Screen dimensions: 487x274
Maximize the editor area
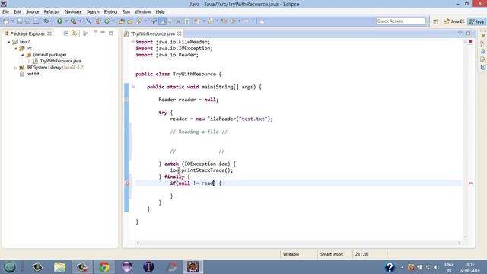[x=469, y=33]
